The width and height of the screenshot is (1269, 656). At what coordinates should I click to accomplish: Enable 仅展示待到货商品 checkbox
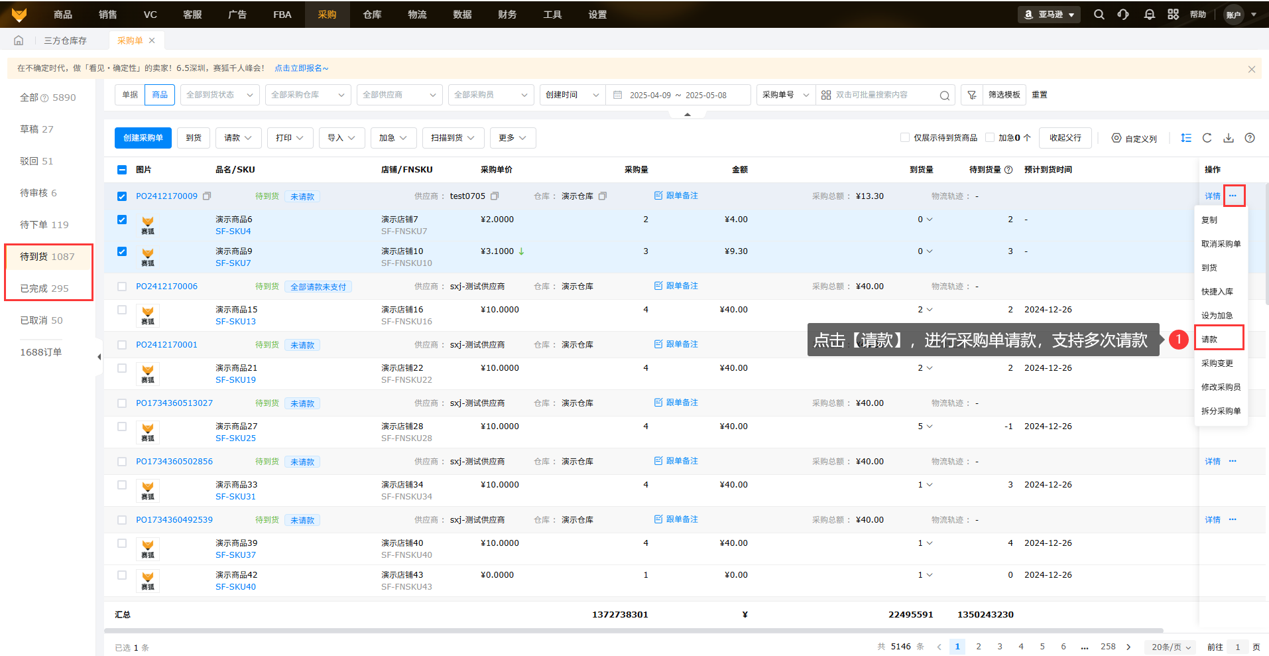click(x=905, y=138)
